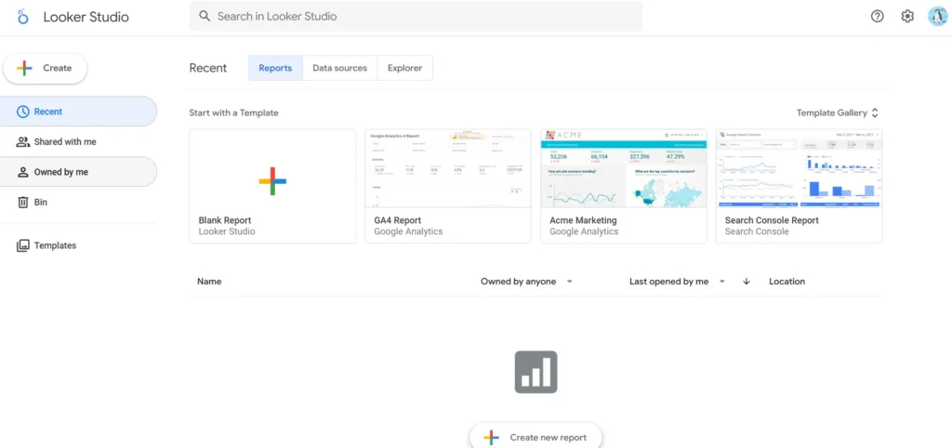Select Shared with me in sidebar

tap(78, 142)
